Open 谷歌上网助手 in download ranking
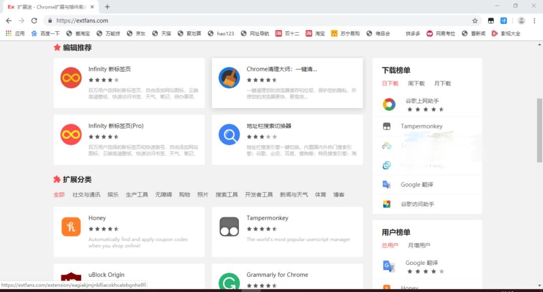The width and height of the screenshot is (543, 292). 422,101
